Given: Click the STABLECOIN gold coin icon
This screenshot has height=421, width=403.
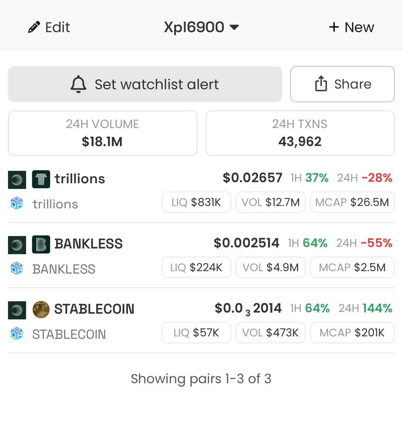Looking at the screenshot, I should pyautogui.click(x=41, y=310).
